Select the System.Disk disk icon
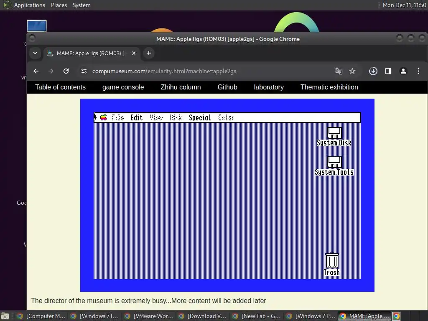428x321 pixels. pos(334,137)
